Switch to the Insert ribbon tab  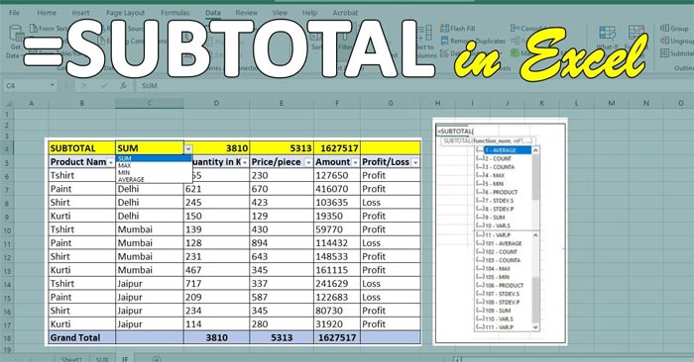pos(80,13)
